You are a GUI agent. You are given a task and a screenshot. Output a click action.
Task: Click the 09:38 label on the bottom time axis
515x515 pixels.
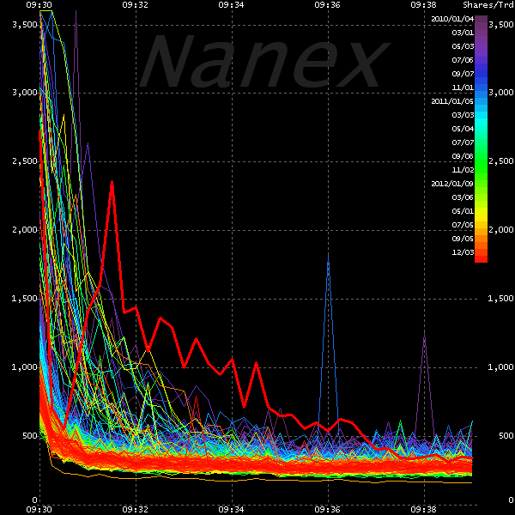(423, 509)
